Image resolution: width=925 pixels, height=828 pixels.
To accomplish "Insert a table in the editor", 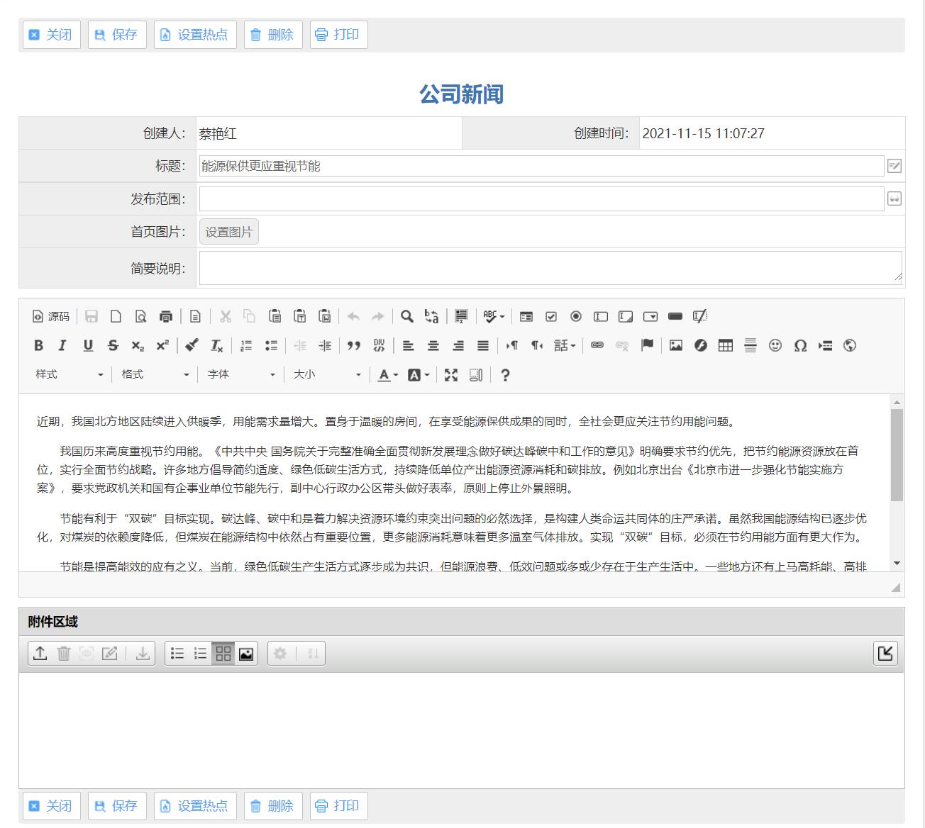I will click(x=725, y=345).
